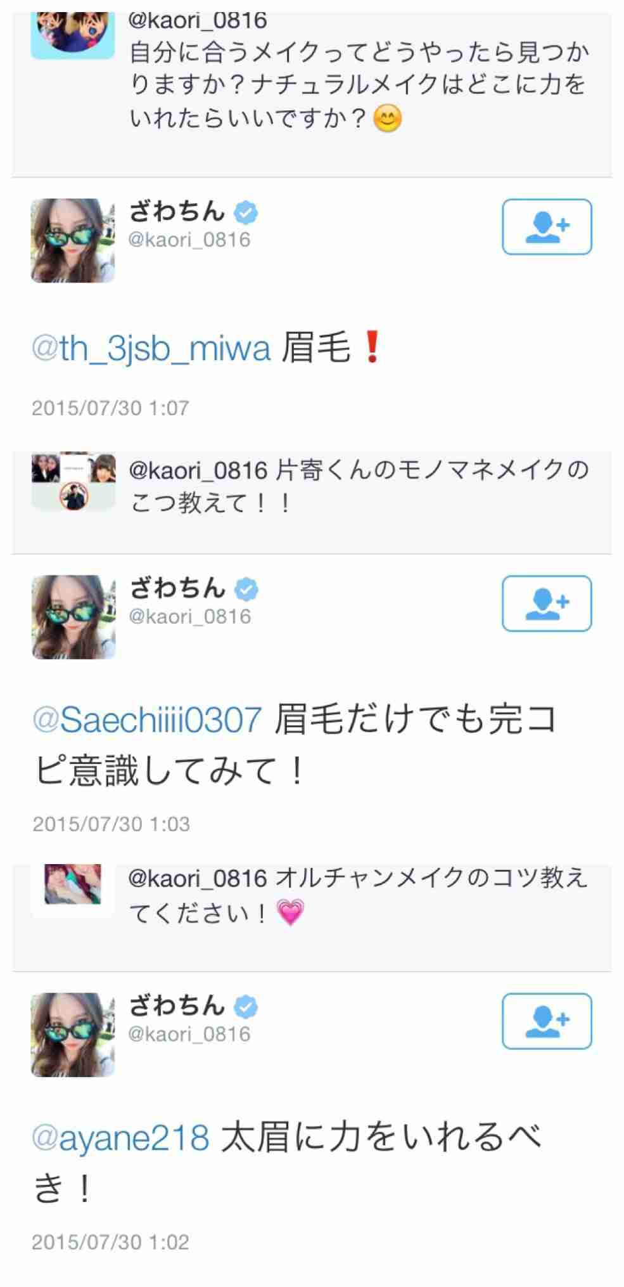Tap follow icon on the 太眉 tweet
The height and width of the screenshot is (1287, 624).
[x=547, y=1021]
